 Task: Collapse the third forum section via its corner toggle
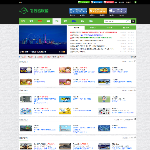[x=135, y=119]
